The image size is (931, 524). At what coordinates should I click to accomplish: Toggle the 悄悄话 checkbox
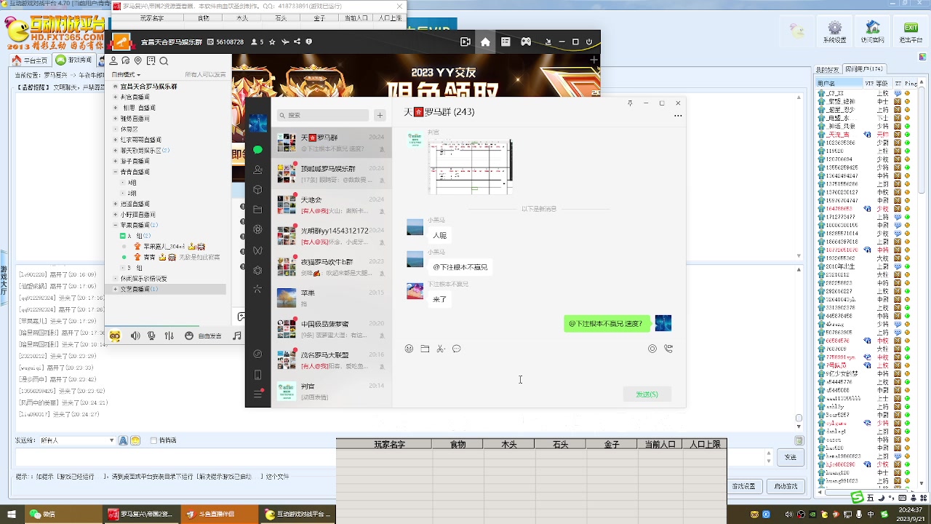click(153, 440)
